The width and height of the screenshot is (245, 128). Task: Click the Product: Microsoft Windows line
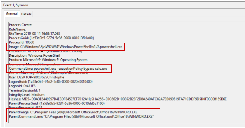pos(48,60)
